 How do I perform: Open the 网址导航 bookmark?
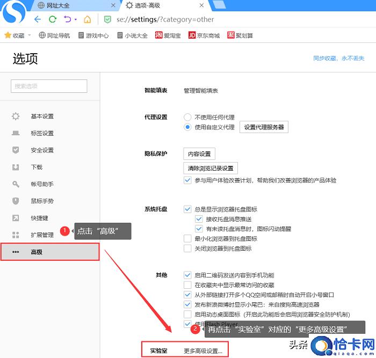[54, 35]
